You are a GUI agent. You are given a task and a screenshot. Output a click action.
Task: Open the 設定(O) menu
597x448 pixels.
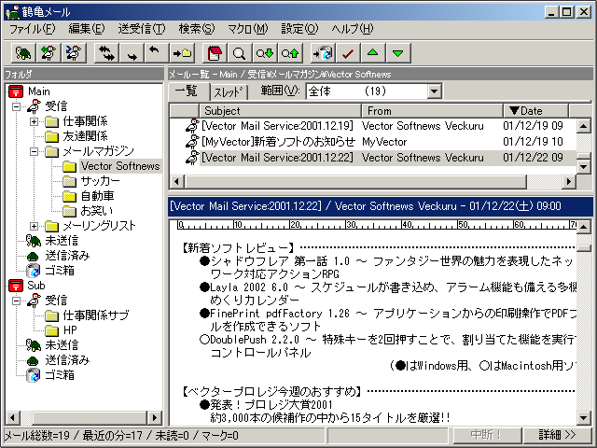[299, 29]
